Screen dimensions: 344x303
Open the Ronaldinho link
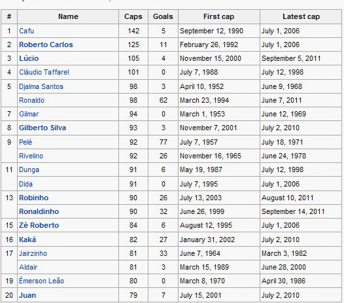[39, 211]
